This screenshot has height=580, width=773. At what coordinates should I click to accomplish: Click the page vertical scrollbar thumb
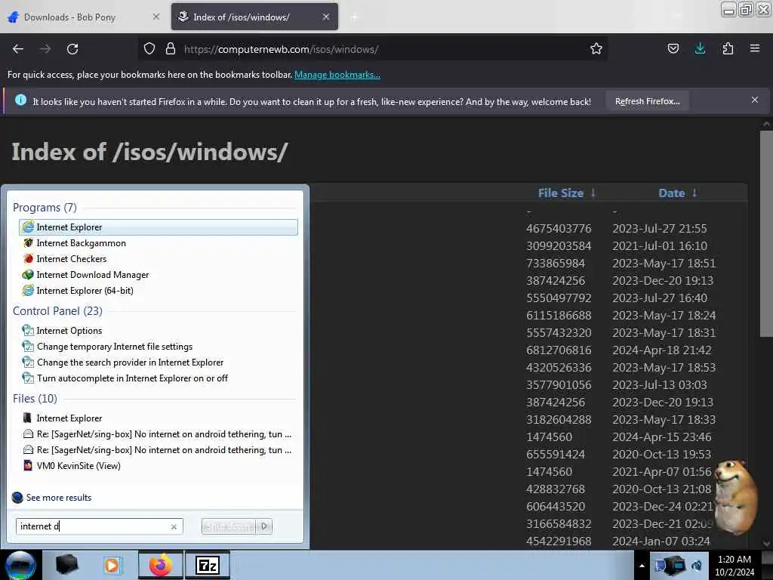tap(767, 233)
